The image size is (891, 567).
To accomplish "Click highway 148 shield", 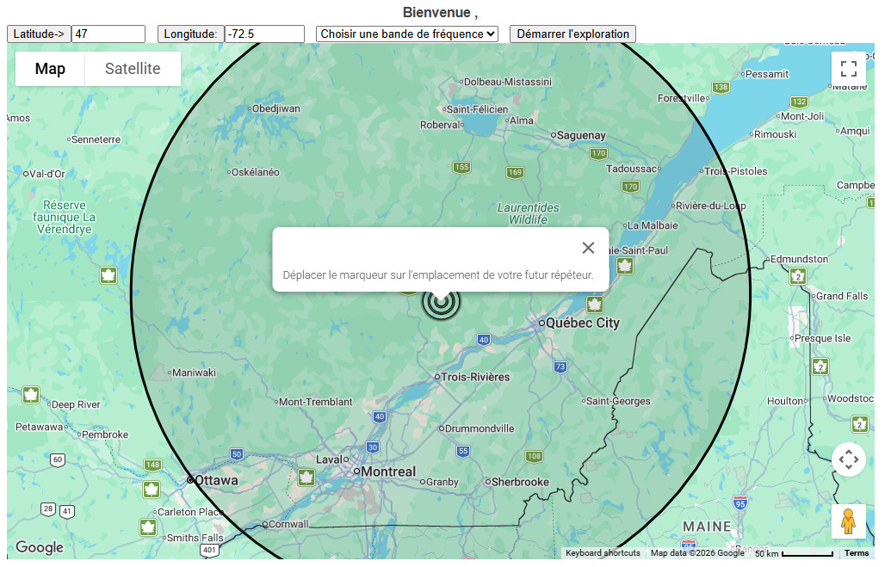I will click(152, 465).
